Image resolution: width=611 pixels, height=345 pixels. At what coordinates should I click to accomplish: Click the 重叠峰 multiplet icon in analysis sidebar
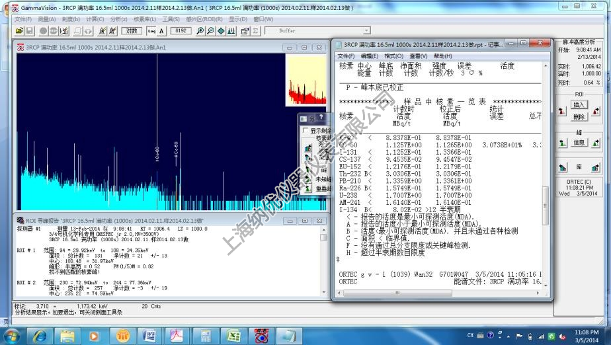coord(308,188)
